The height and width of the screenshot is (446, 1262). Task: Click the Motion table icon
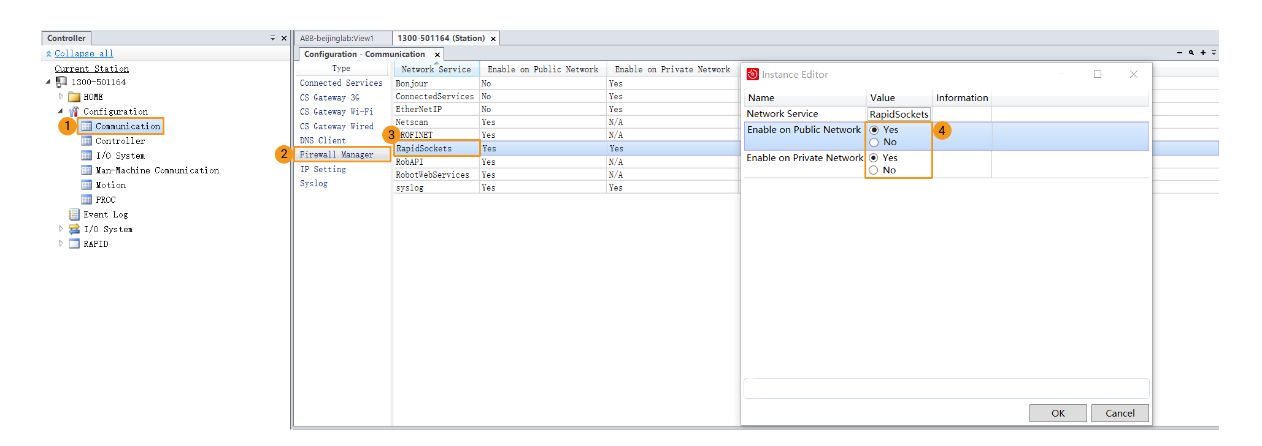click(x=87, y=185)
